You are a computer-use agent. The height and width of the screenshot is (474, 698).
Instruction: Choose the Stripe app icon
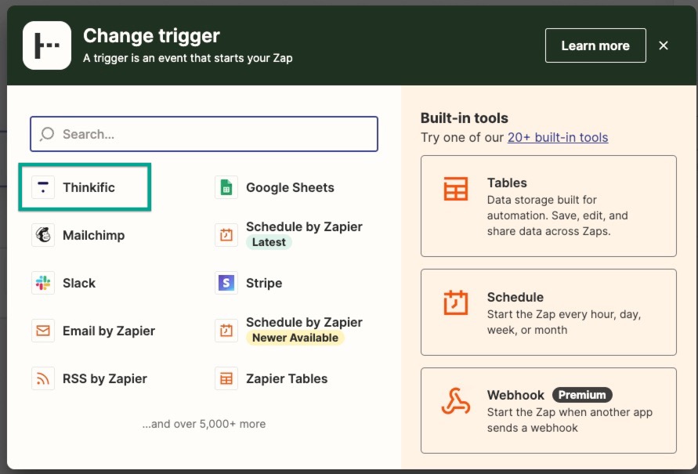[226, 283]
